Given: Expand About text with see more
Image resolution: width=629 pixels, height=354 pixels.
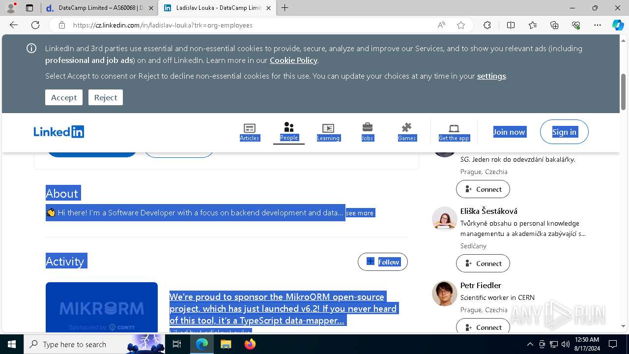Looking at the screenshot, I should click(x=360, y=213).
